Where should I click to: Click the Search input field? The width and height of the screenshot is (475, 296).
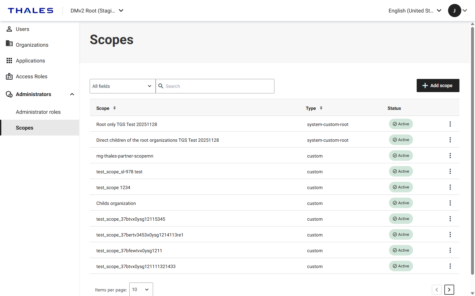point(215,86)
